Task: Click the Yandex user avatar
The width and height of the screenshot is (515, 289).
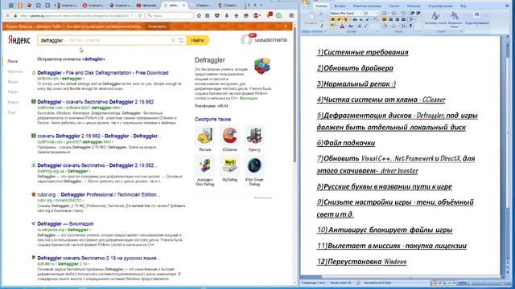Action: click(246, 40)
